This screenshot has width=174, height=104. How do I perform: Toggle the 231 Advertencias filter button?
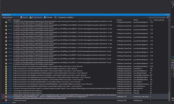36,17
